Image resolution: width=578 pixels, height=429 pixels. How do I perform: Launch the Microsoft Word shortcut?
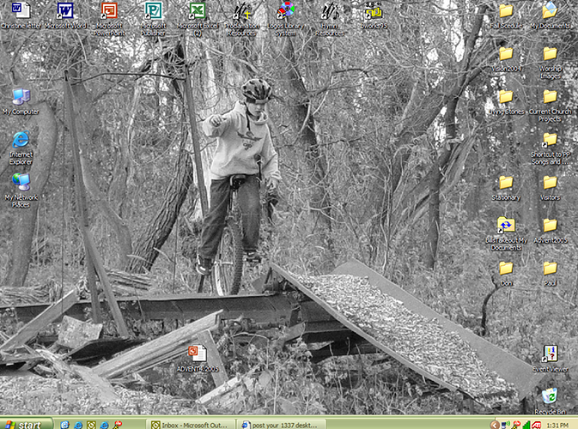tap(65, 15)
